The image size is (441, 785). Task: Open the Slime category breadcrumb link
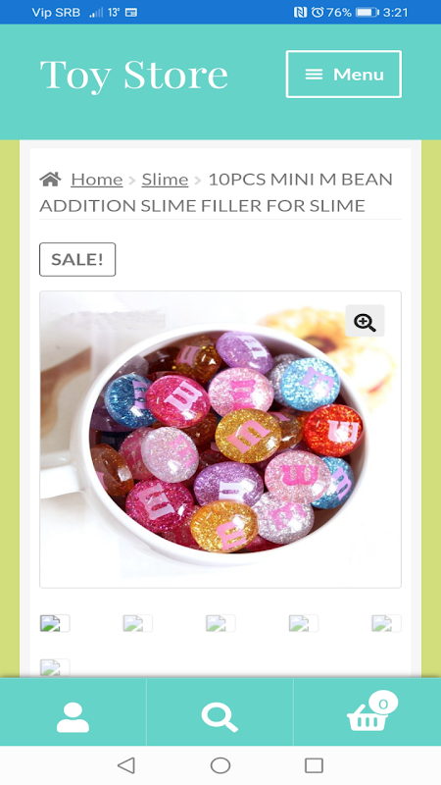click(x=165, y=180)
